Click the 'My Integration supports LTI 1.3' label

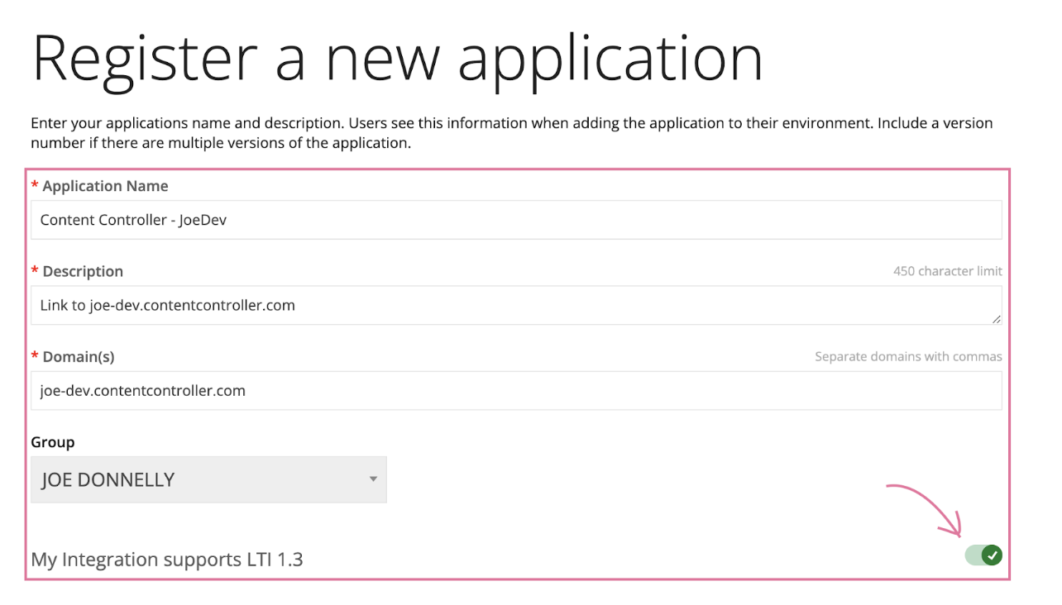(167, 560)
